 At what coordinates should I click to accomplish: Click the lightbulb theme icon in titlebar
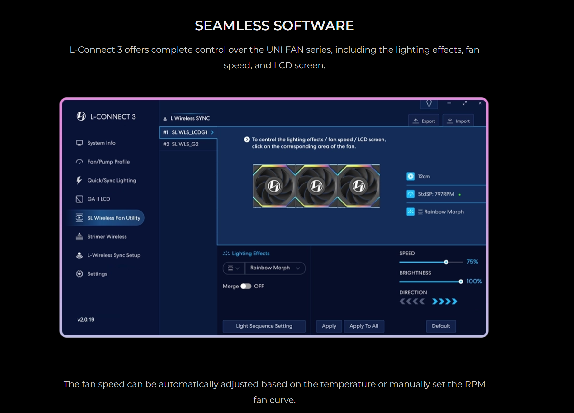pos(429,103)
